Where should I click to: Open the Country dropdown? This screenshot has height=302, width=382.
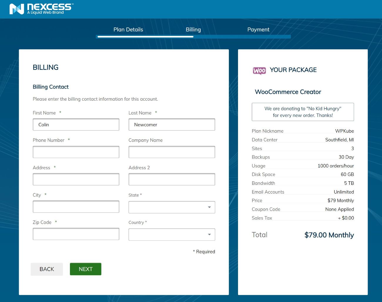point(172,235)
